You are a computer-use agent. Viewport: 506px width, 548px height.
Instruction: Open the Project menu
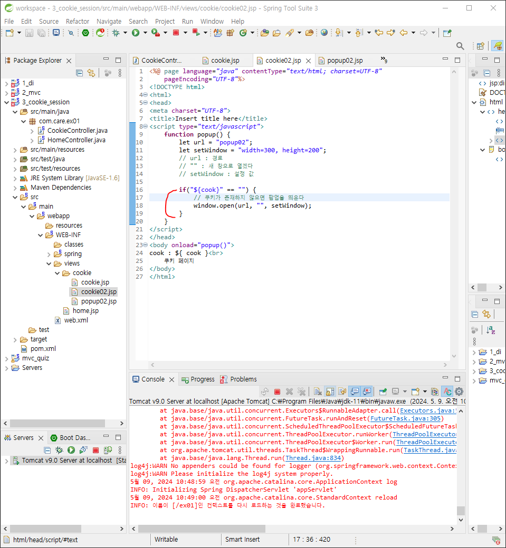click(x=165, y=21)
